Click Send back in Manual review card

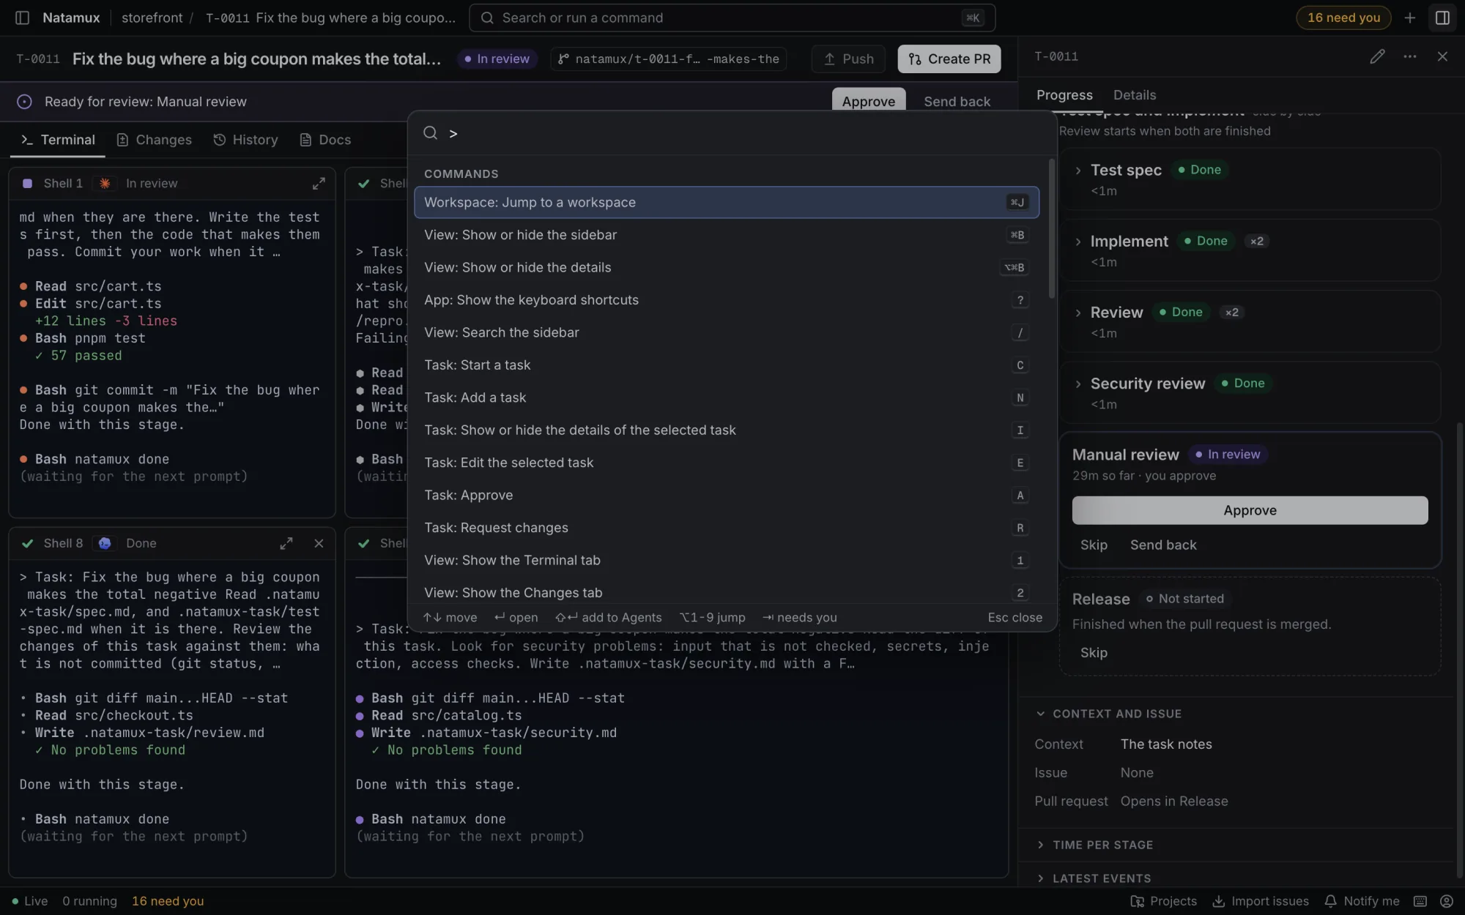1163,545
